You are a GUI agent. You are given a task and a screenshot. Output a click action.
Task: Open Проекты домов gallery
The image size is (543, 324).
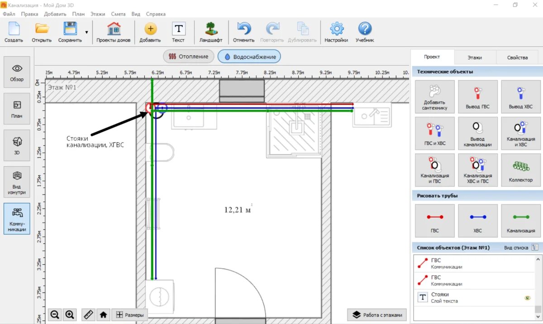[114, 32]
